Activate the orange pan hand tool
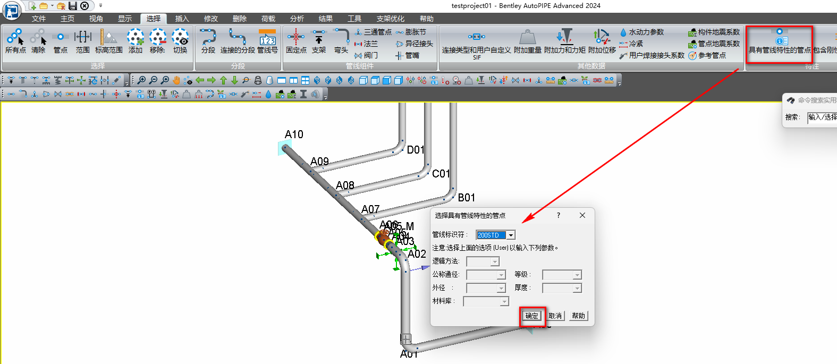This screenshot has width=837, height=364. 176,80
